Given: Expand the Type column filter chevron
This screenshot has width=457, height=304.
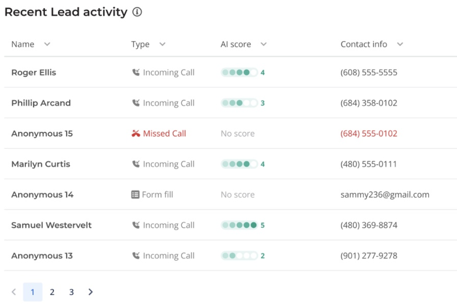Looking at the screenshot, I should 162,44.
